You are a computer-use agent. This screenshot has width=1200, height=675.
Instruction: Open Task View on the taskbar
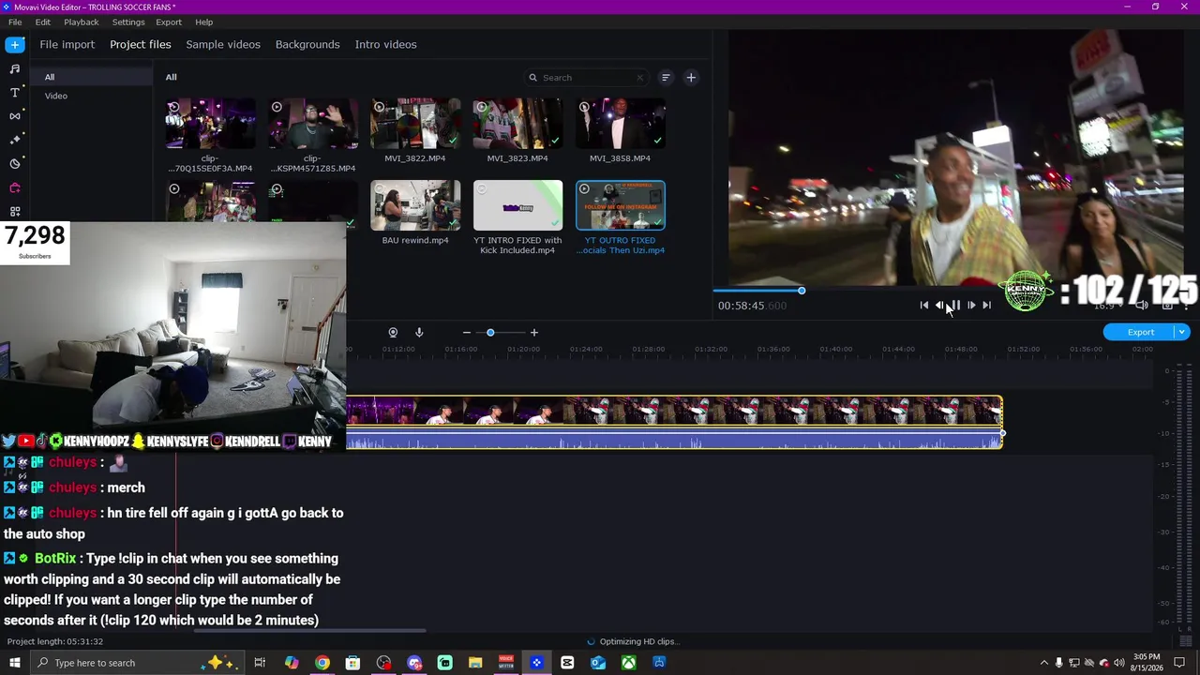pos(260,663)
